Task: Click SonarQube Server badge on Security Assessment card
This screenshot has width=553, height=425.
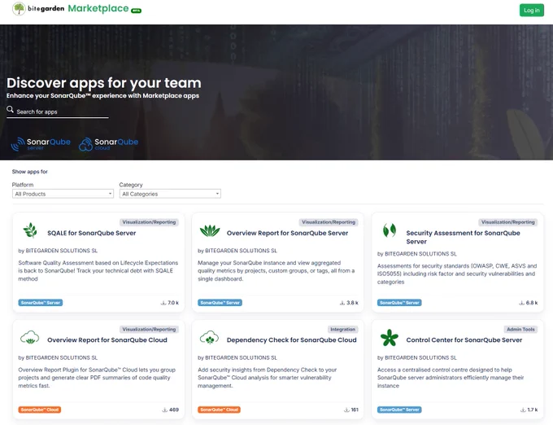Action: point(399,303)
